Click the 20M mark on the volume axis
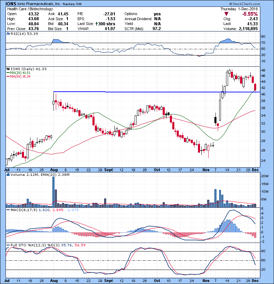 [264, 176]
